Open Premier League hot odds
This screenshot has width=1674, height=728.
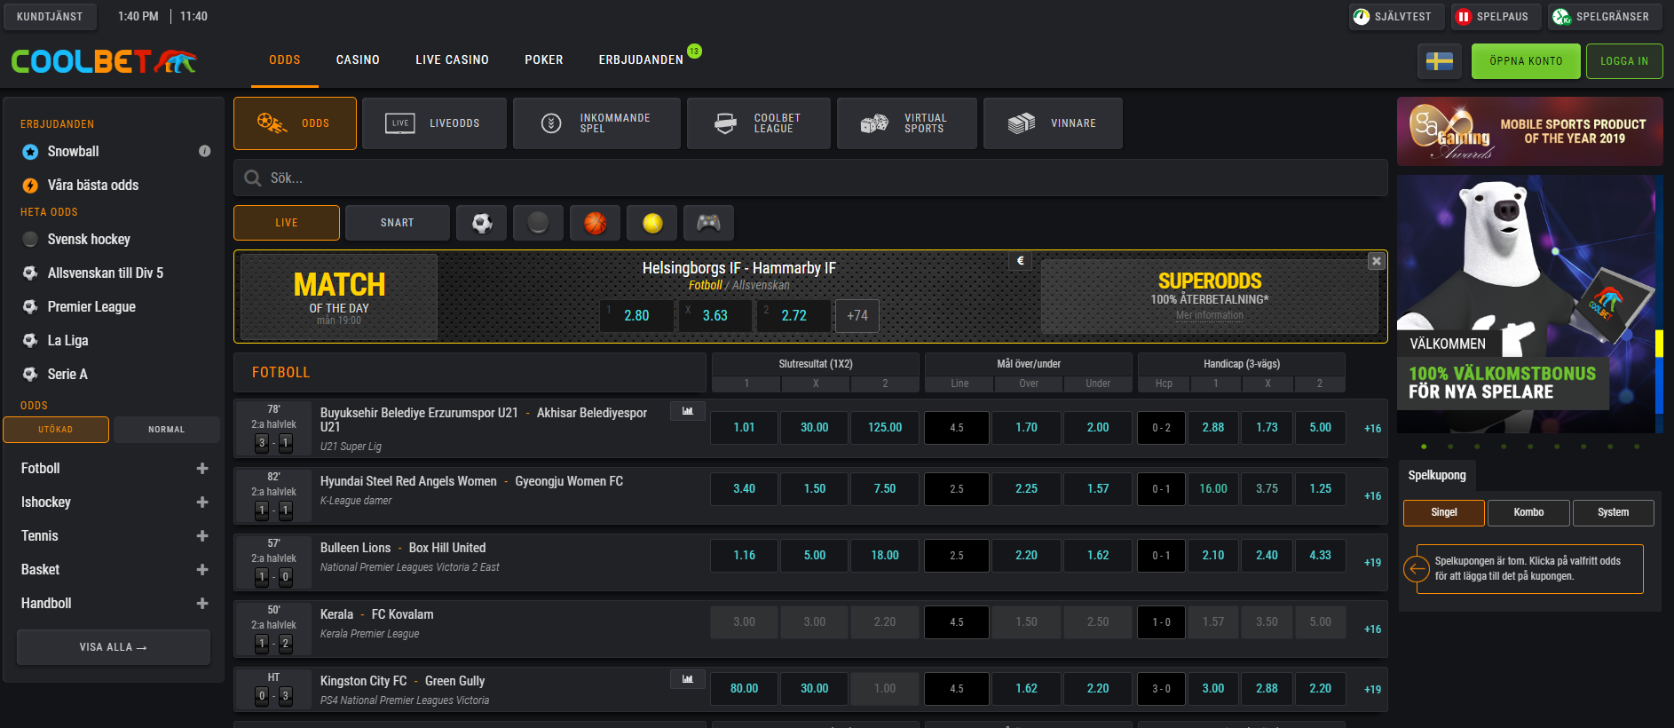[x=91, y=306]
